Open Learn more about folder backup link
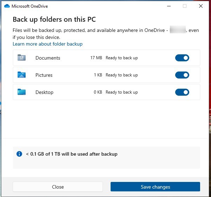Image resolution: width=211 pixels, height=197 pixels. (47, 44)
